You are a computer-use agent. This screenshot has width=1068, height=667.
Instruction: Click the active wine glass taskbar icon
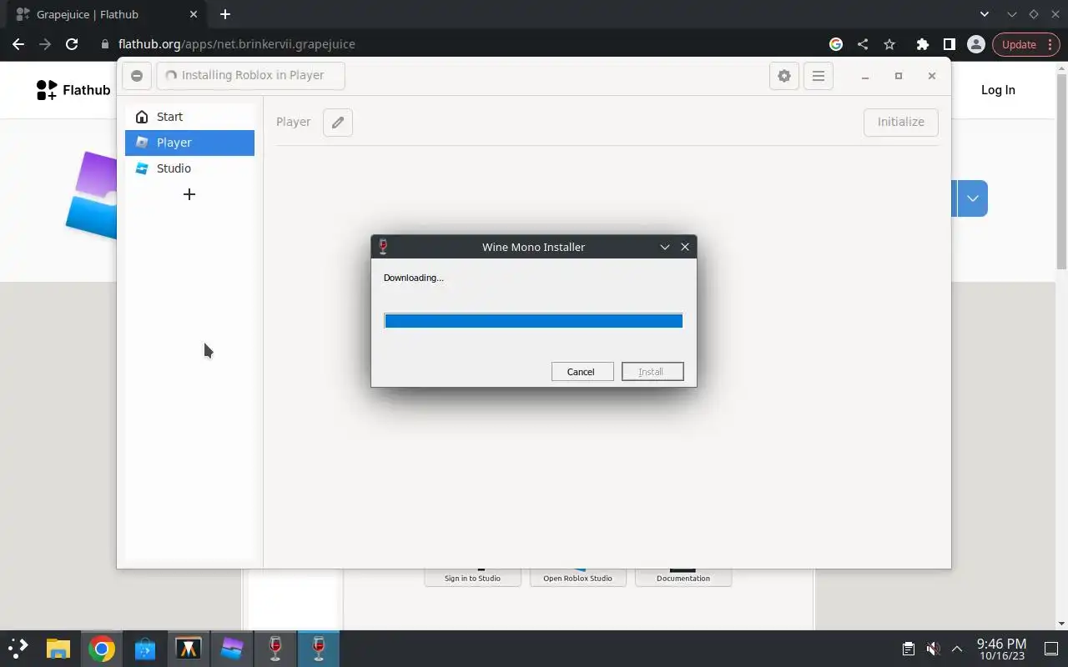[x=319, y=648]
